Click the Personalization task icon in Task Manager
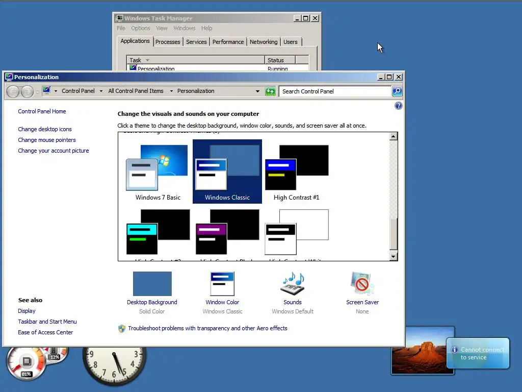 click(x=133, y=68)
